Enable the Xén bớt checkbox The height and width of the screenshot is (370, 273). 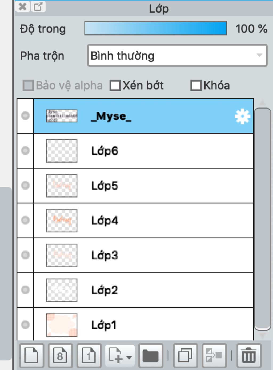point(115,86)
